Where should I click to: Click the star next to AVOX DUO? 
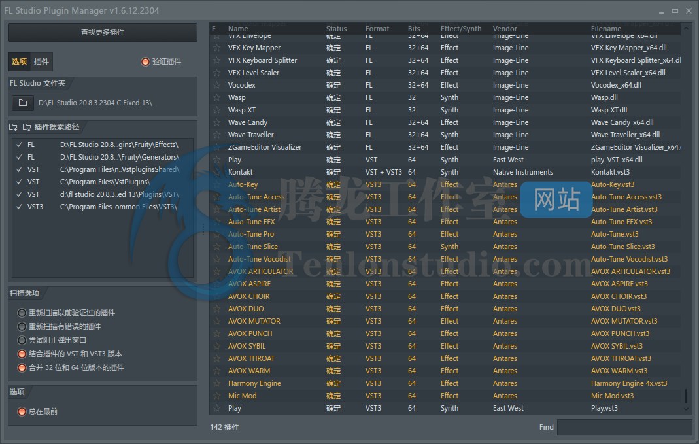coord(216,309)
